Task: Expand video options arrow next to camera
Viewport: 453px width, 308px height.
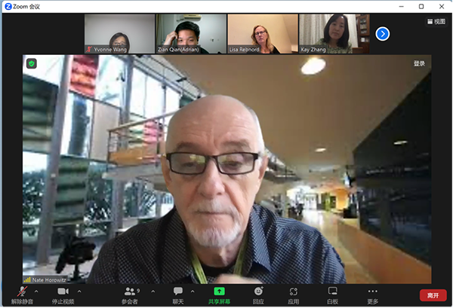Action: [x=79, y=291]
